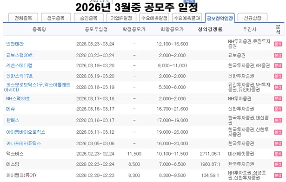Switch to the 청구종목 tab
286x182 pixels.
pos(56,18)
